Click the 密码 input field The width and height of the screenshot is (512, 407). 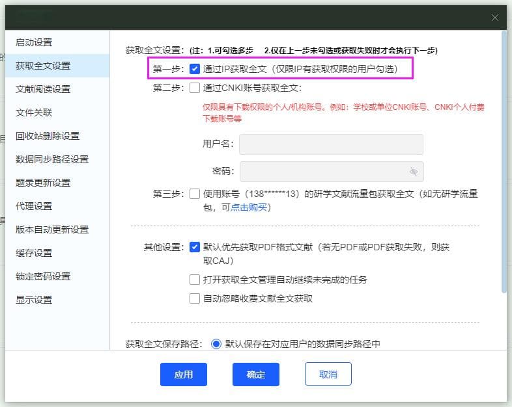click(332, 172)
